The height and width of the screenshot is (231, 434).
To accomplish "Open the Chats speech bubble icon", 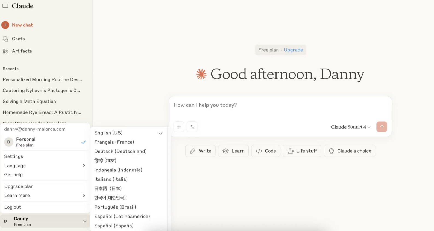I will point(5,39).
